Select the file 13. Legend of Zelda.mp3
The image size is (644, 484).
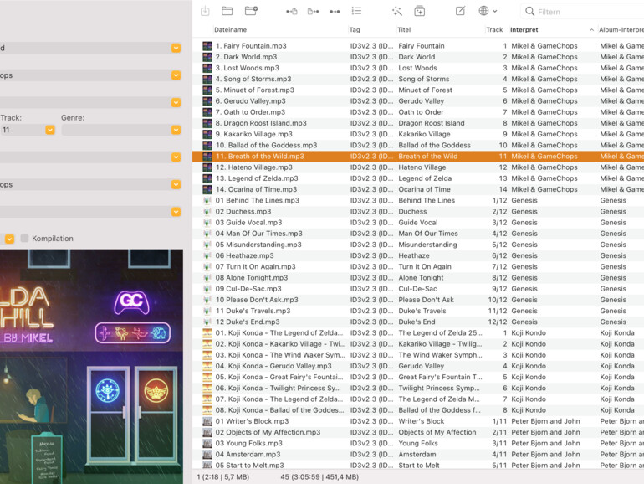point(257,178)
